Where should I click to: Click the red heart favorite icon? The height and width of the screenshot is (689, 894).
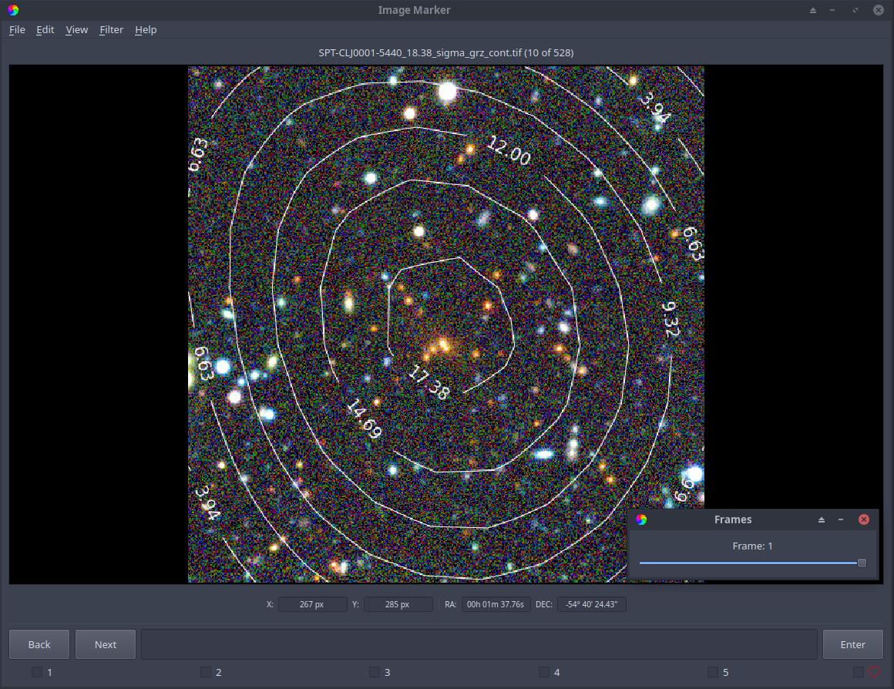coord(874,673)
